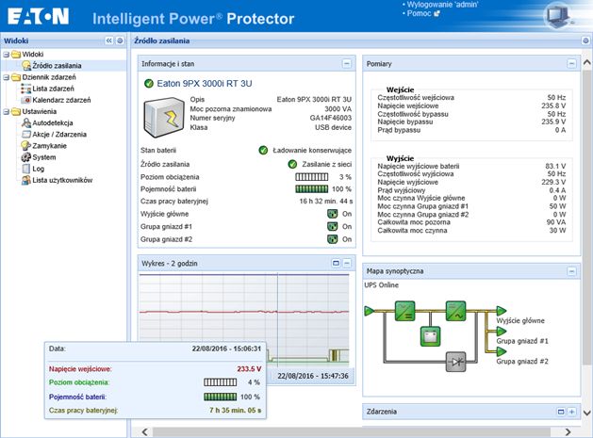
Task: Open System settings entry
Action: pyautogui.click(x=44, y=157)
